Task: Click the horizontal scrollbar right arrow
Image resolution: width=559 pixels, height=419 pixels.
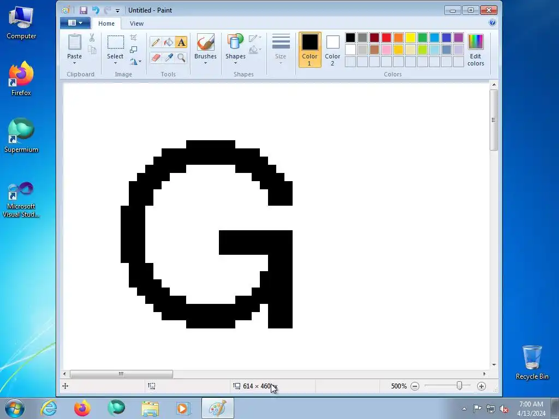Action: point(484,374)
